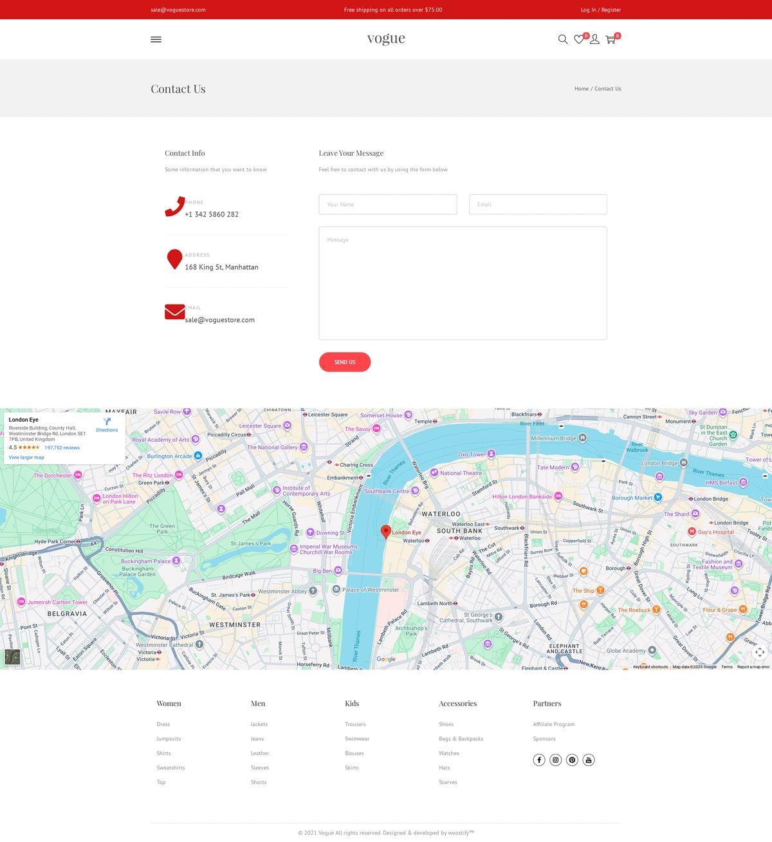Viewport: 772px width, 842px height.
Task: Click the Send Us button
Action: click(x=345, y=362)
